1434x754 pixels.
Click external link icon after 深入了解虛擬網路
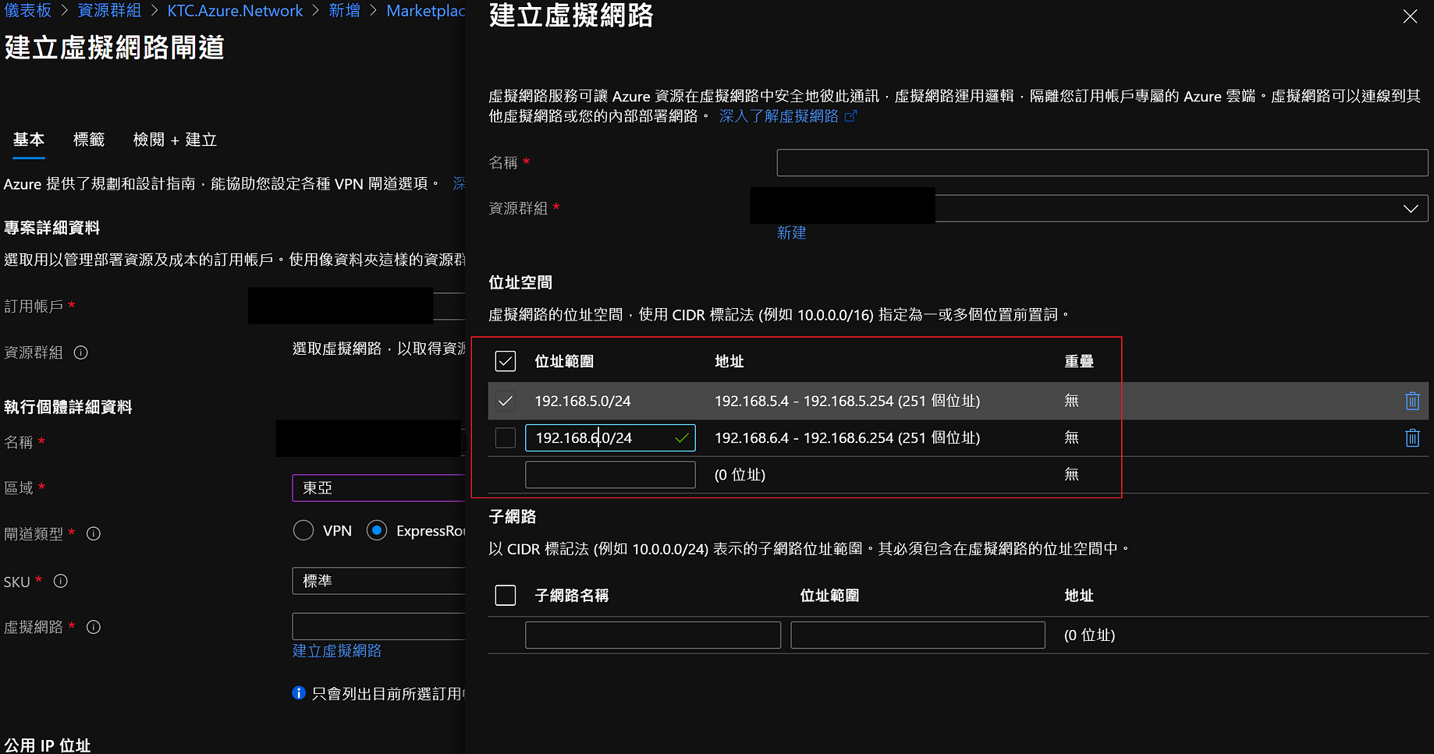tap(851, 115)
